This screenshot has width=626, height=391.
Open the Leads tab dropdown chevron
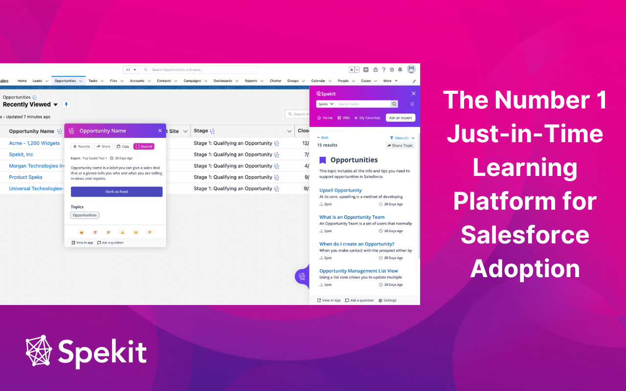pyautogui.click(x=47, y=81)
